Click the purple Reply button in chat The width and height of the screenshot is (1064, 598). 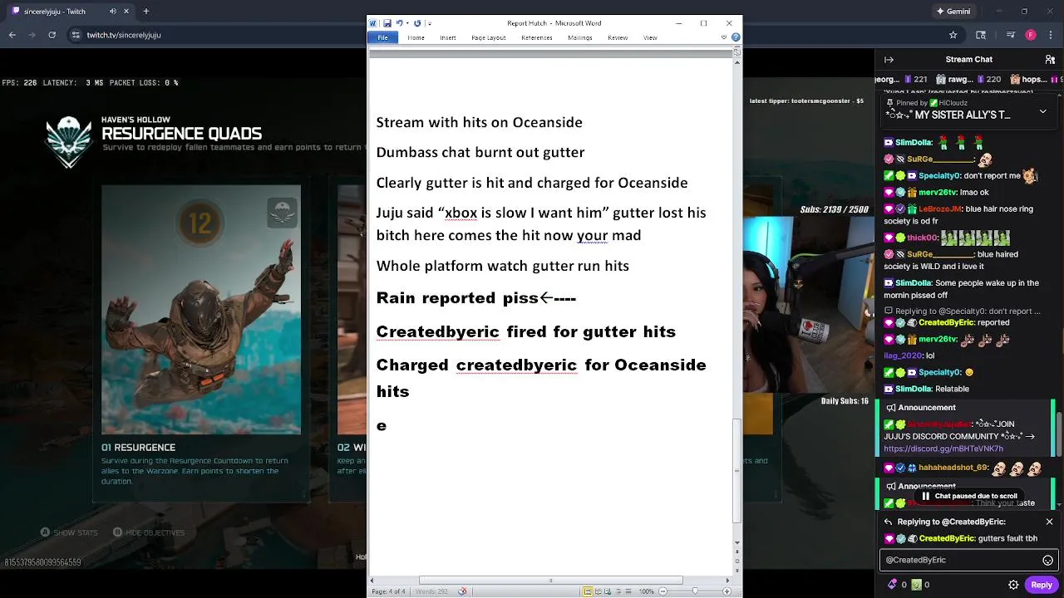(x=1042, y=585)
